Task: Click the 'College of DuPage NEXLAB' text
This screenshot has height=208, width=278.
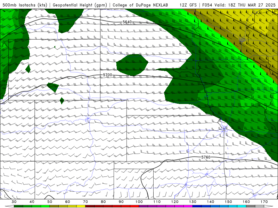Action: click(140, 5)
